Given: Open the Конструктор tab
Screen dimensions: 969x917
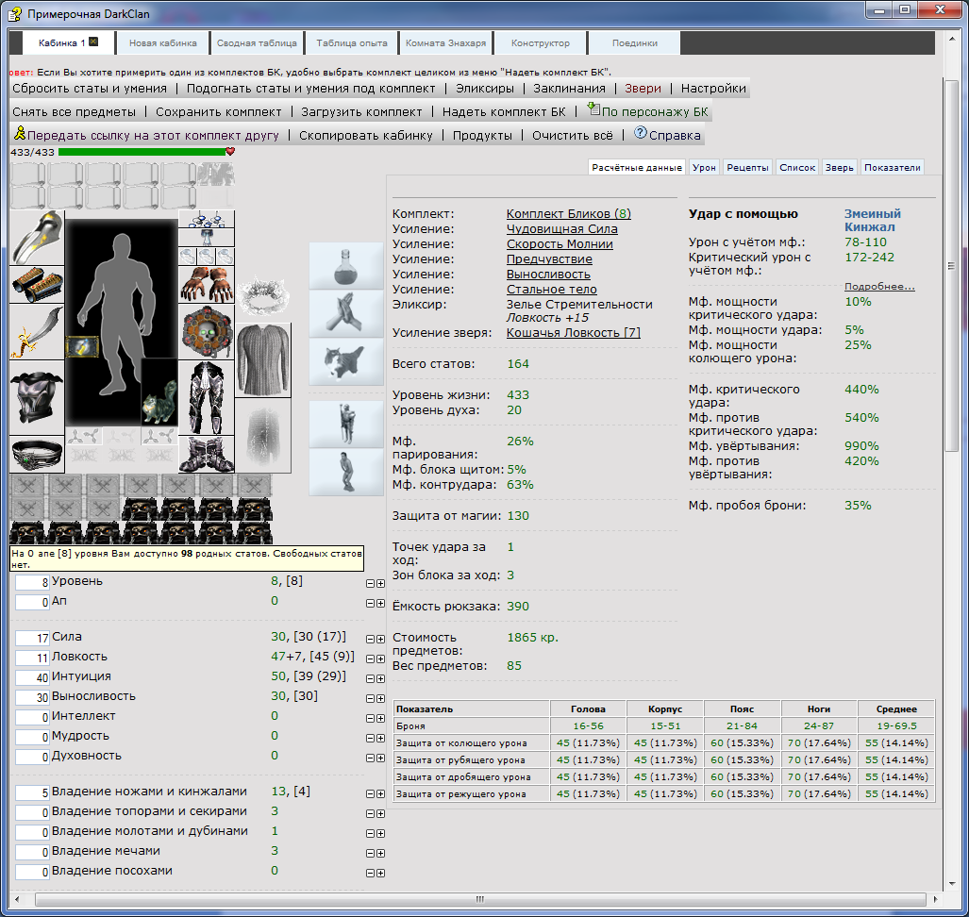Looking at the screenshot, I should pos(540,43).
